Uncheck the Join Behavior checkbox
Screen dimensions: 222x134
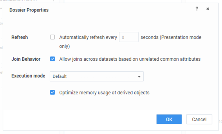53,59
